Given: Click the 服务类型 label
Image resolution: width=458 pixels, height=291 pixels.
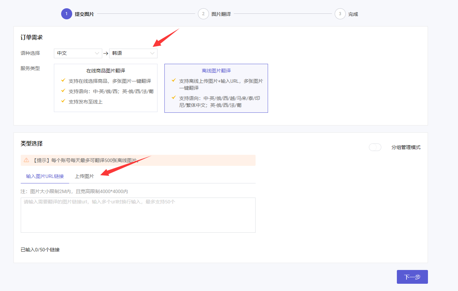Looking at the screenshot, I should coord(30,68).
